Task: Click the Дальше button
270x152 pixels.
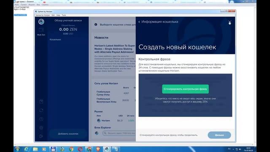Action: coord(219,135)
